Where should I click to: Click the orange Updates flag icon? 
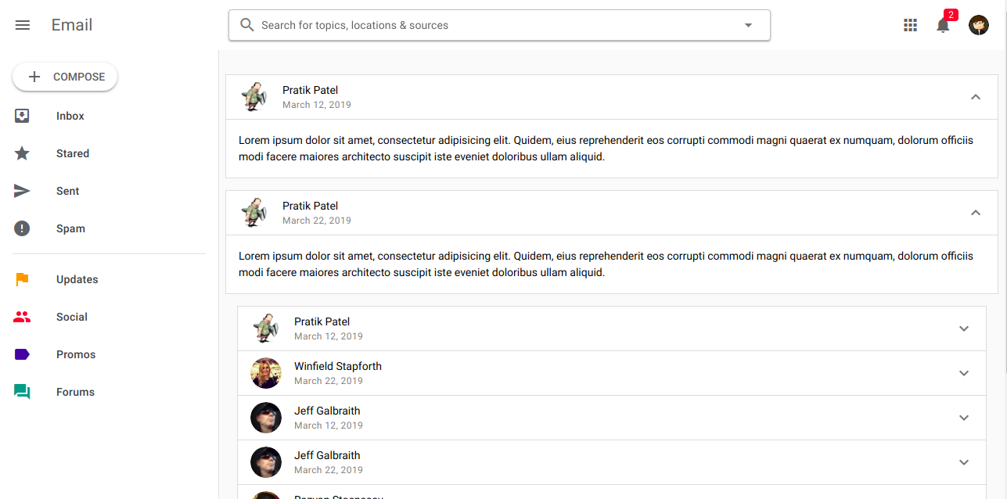pos(22,279)
